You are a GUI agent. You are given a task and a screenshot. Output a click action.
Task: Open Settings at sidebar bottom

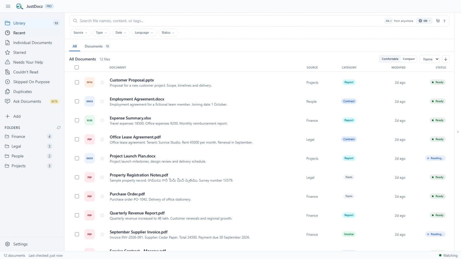[x=32, y=244]
